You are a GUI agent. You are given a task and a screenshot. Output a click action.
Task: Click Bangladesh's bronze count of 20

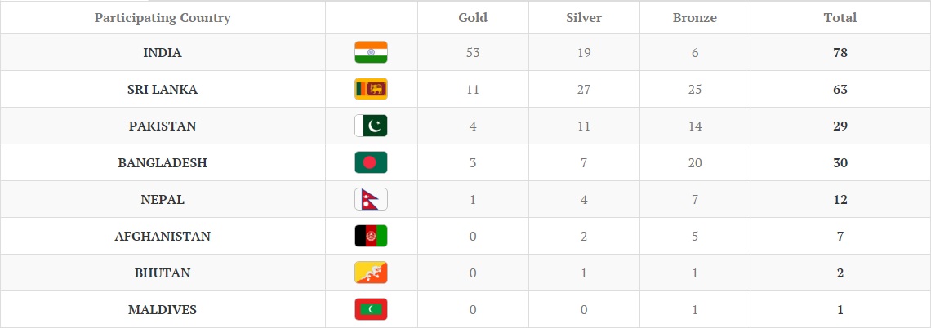click(x=694, y=162)
